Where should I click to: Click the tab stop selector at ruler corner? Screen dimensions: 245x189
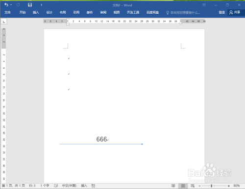[x=4, y=22]
